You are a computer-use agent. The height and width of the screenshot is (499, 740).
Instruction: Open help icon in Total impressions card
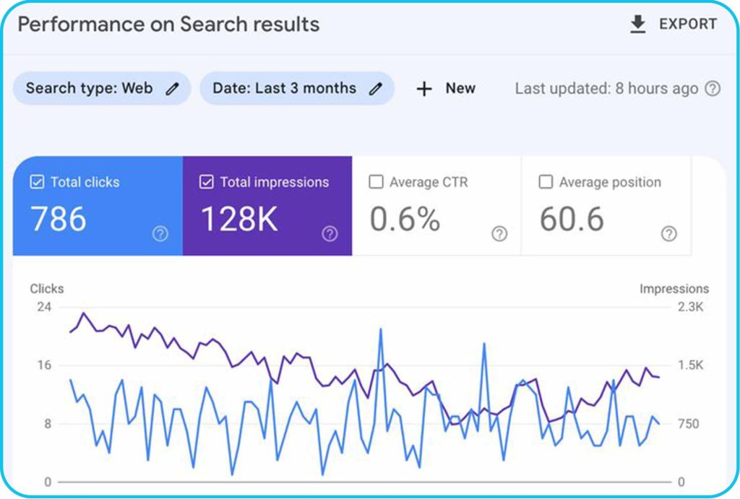[x=330, y=233]
